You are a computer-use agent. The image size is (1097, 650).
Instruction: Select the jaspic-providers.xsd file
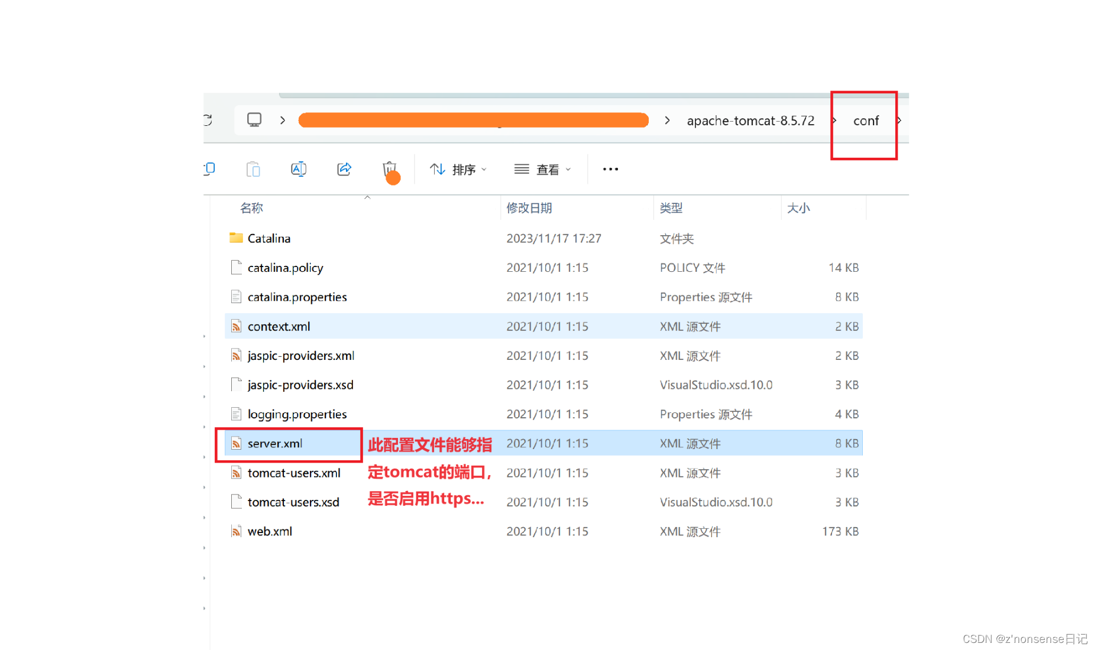tap(543, 385)
